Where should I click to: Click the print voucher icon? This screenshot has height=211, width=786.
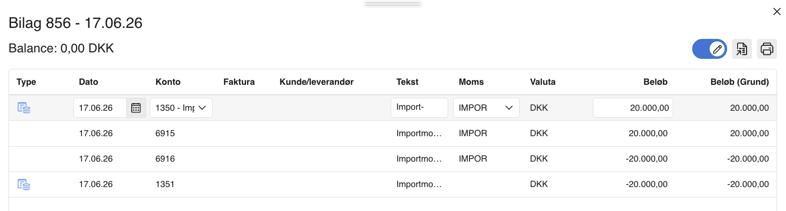point(767,49)
